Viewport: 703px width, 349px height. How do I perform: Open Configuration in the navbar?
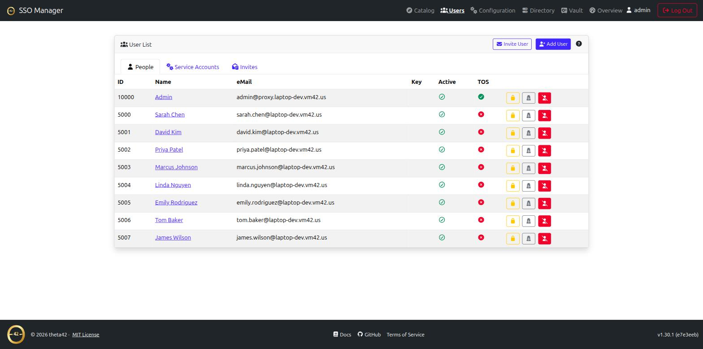point(493,10)
